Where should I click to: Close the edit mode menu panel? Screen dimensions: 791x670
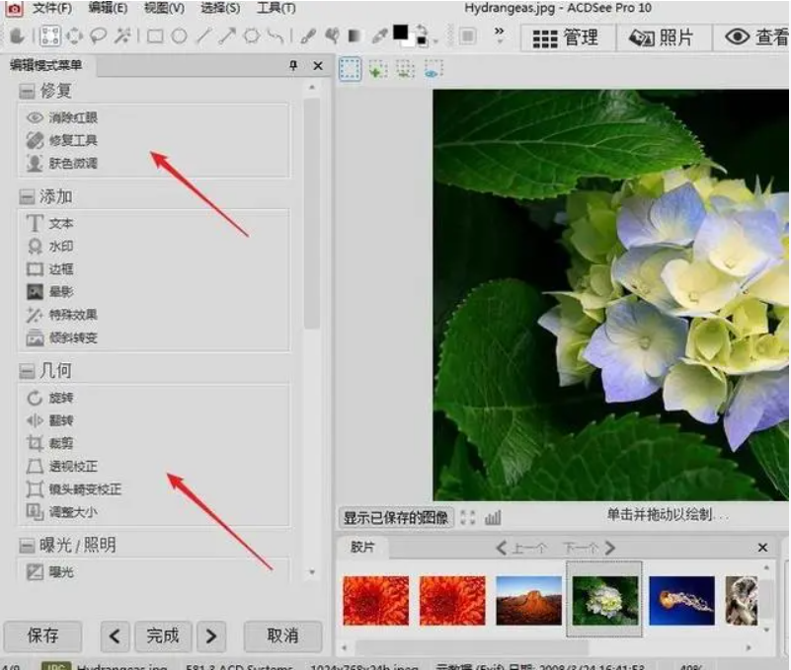coord(318,65)
